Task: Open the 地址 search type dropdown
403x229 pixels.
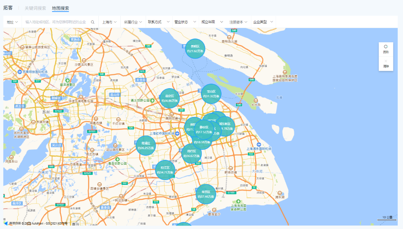Action: point(12,22)
